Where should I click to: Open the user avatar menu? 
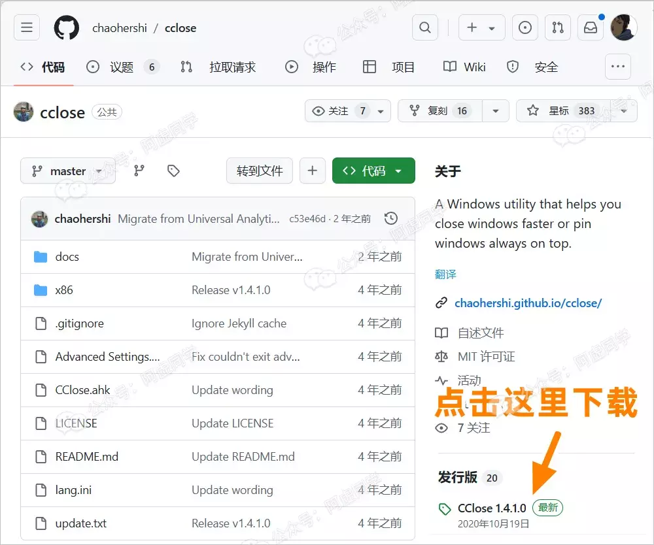click(x=623, y=27)
